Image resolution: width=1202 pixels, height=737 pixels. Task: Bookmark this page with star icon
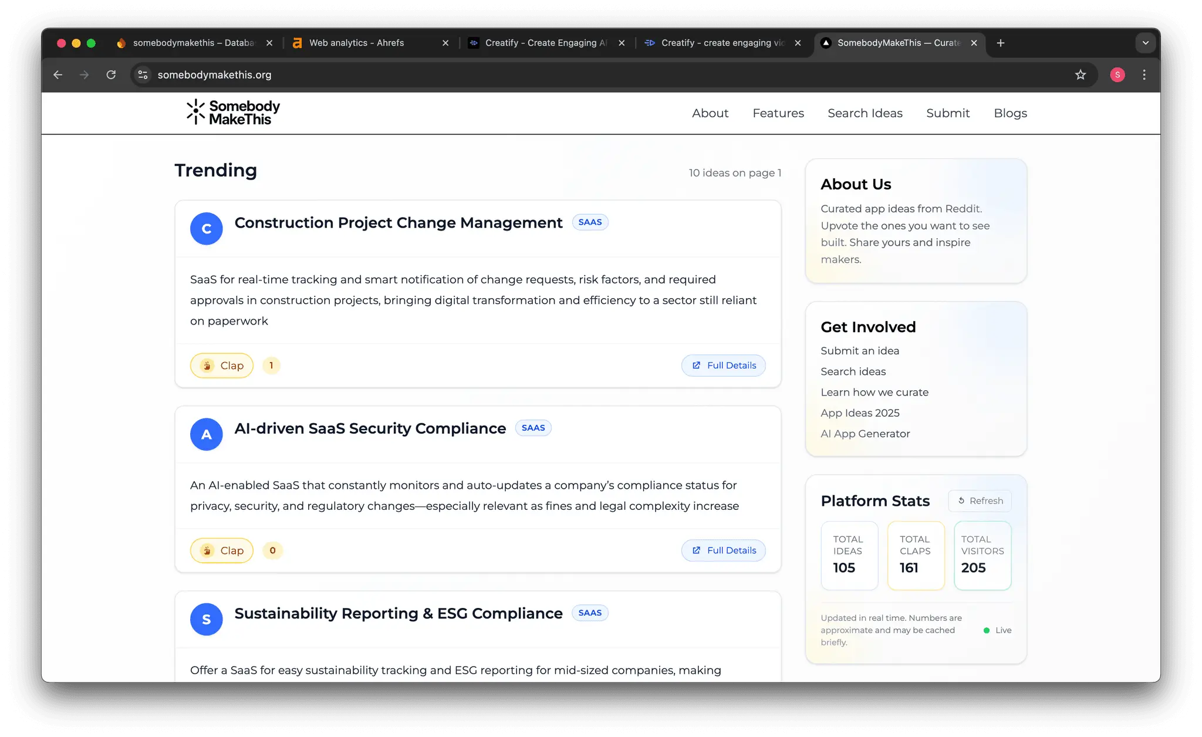[x=1081, y=75]
